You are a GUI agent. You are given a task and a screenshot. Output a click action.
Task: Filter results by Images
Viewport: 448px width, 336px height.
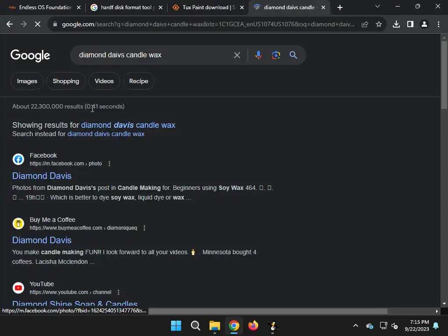point(27,81)
